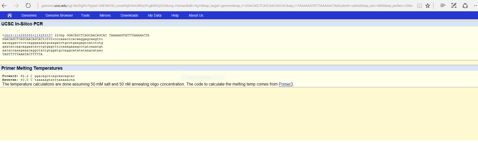Follow the chr4:114288888+114289107 link
This screenshot has width=478, height=163.
[28, 35]
